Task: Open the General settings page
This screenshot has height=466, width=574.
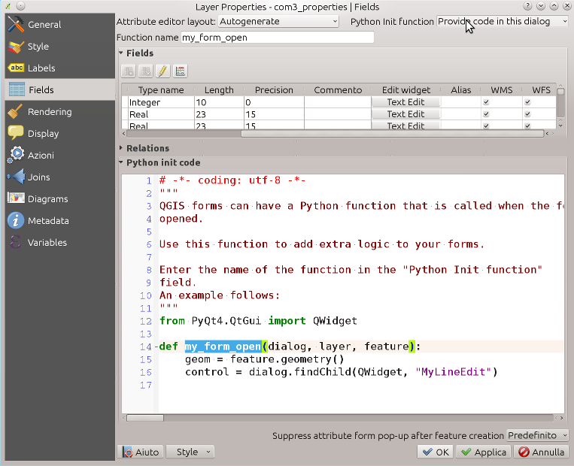Action: point(59,25)
